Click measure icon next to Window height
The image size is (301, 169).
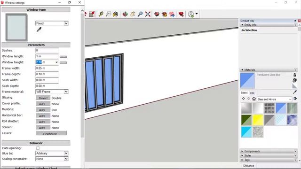(63, 62)
